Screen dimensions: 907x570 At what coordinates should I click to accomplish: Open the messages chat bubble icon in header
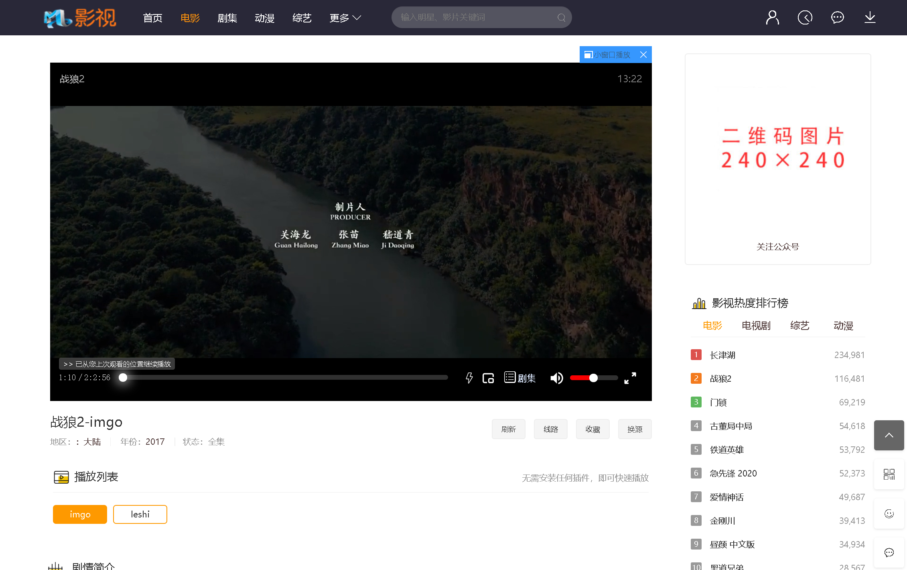point(837,18)
